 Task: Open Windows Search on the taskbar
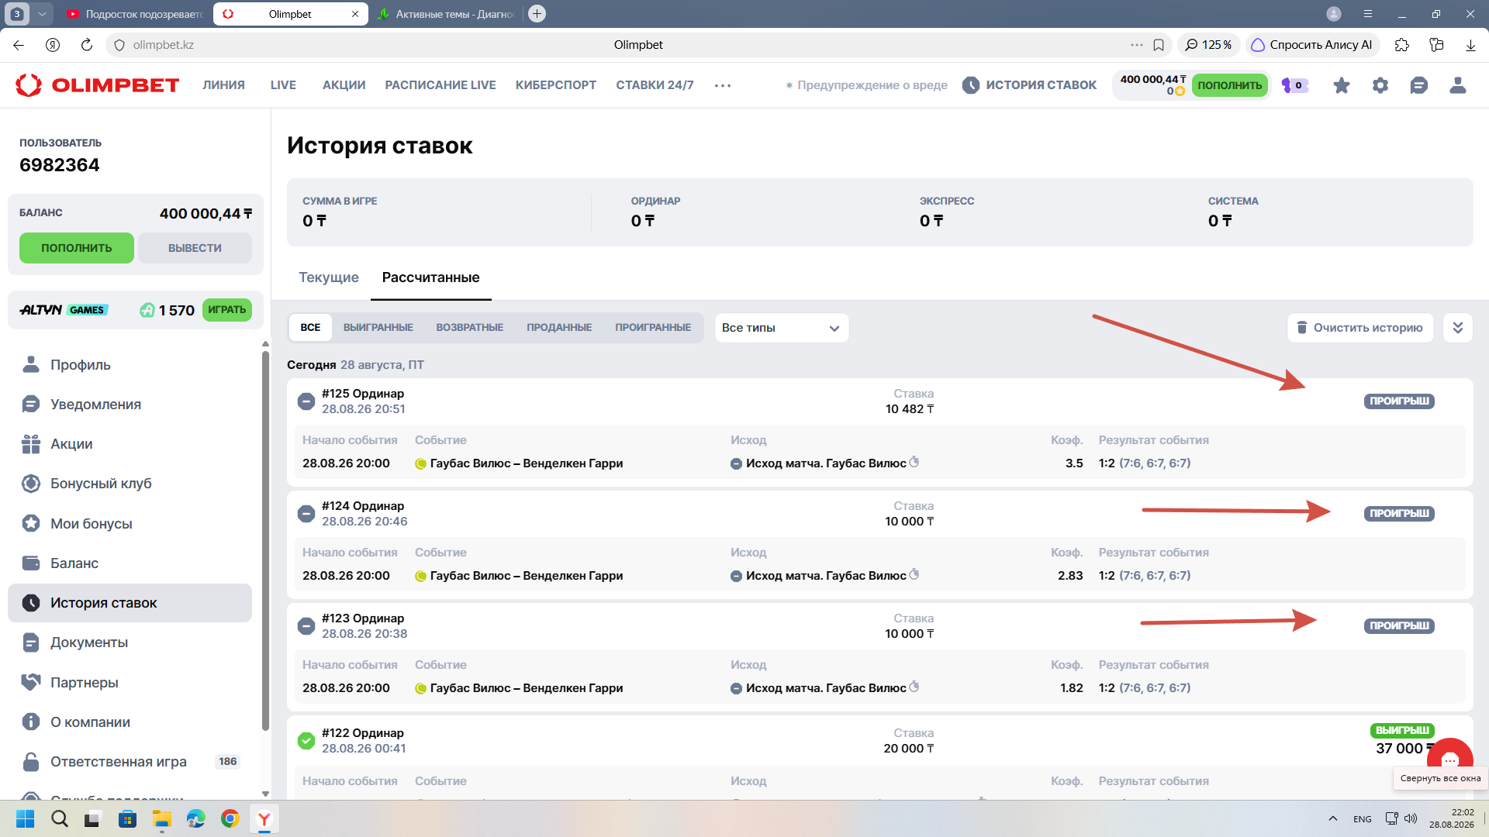[60, 819]
